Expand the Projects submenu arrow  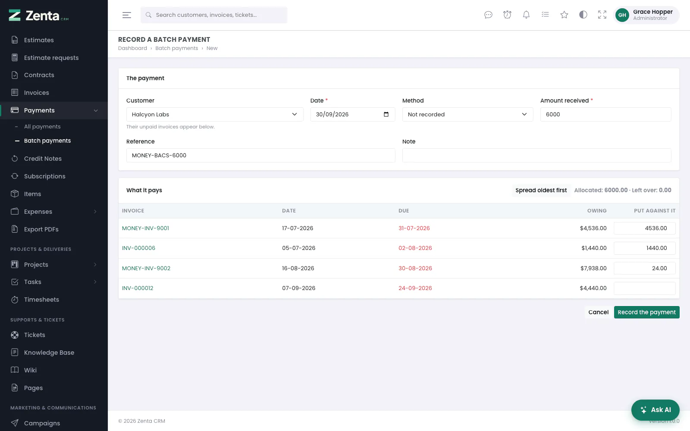pos(95,265)
